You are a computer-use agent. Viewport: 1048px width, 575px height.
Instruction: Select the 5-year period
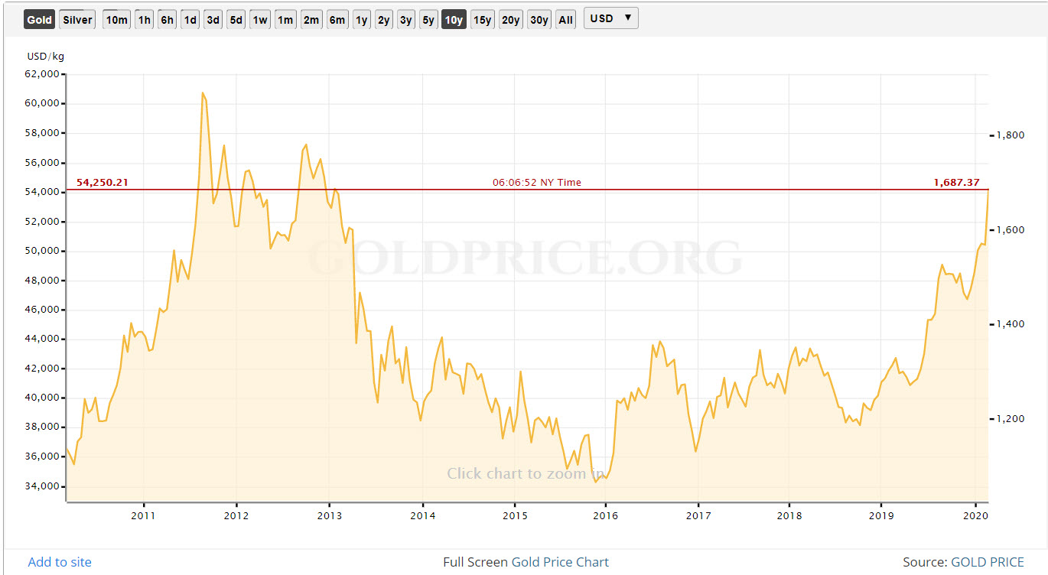click(x=428, y=19)
